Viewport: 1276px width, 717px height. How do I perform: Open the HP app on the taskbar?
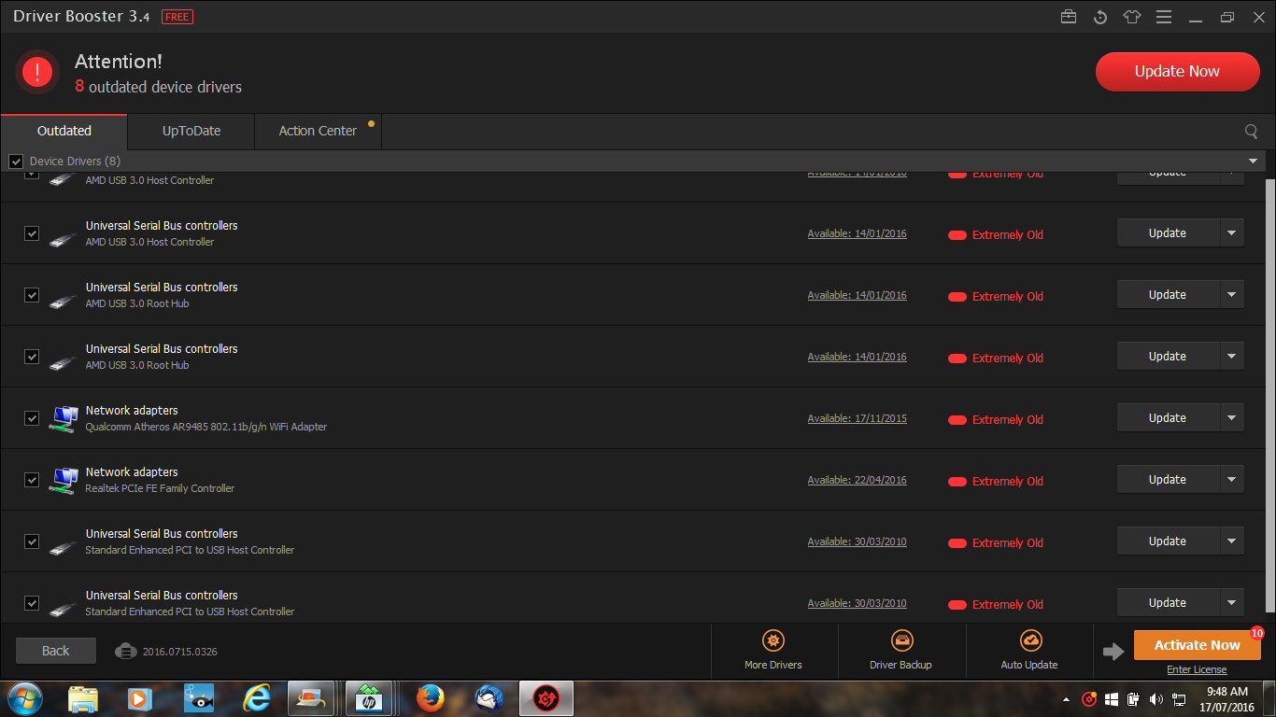[x=368, y=698]
